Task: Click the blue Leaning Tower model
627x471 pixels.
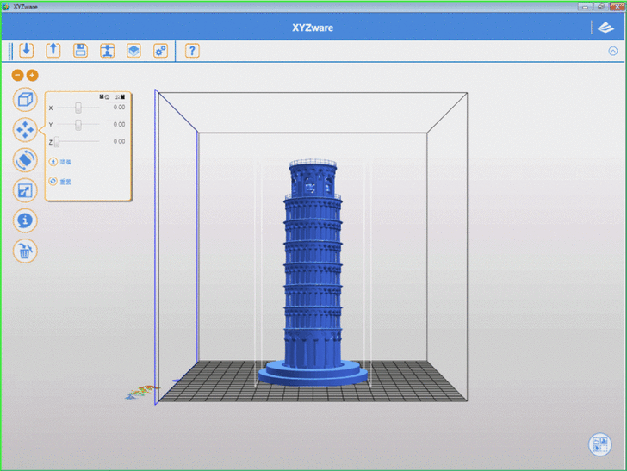Action: click(312, 276)
